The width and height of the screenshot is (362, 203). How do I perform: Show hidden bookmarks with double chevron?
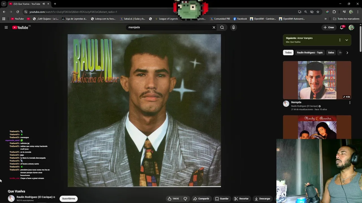[326, 19]
